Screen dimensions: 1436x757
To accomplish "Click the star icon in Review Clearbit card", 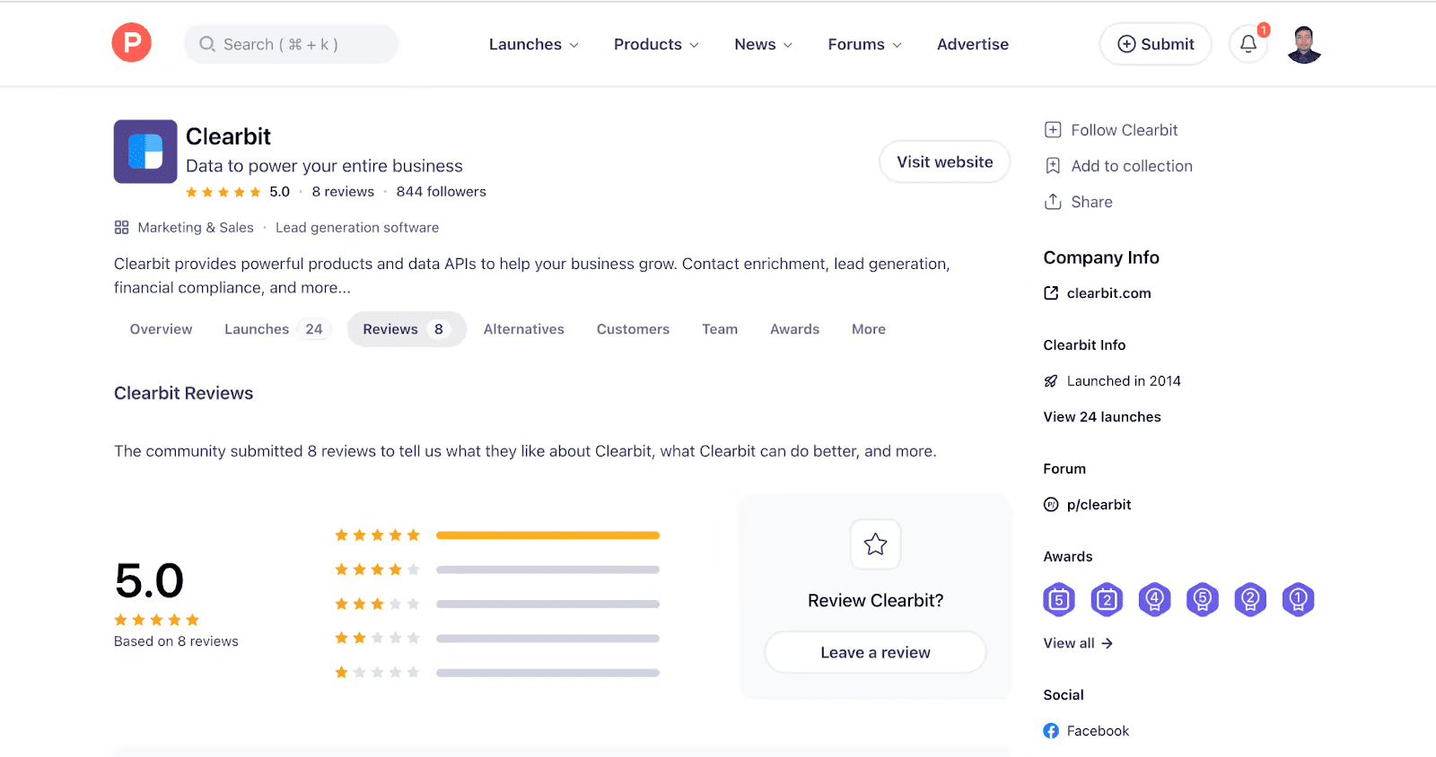I will tap(874, 544).
